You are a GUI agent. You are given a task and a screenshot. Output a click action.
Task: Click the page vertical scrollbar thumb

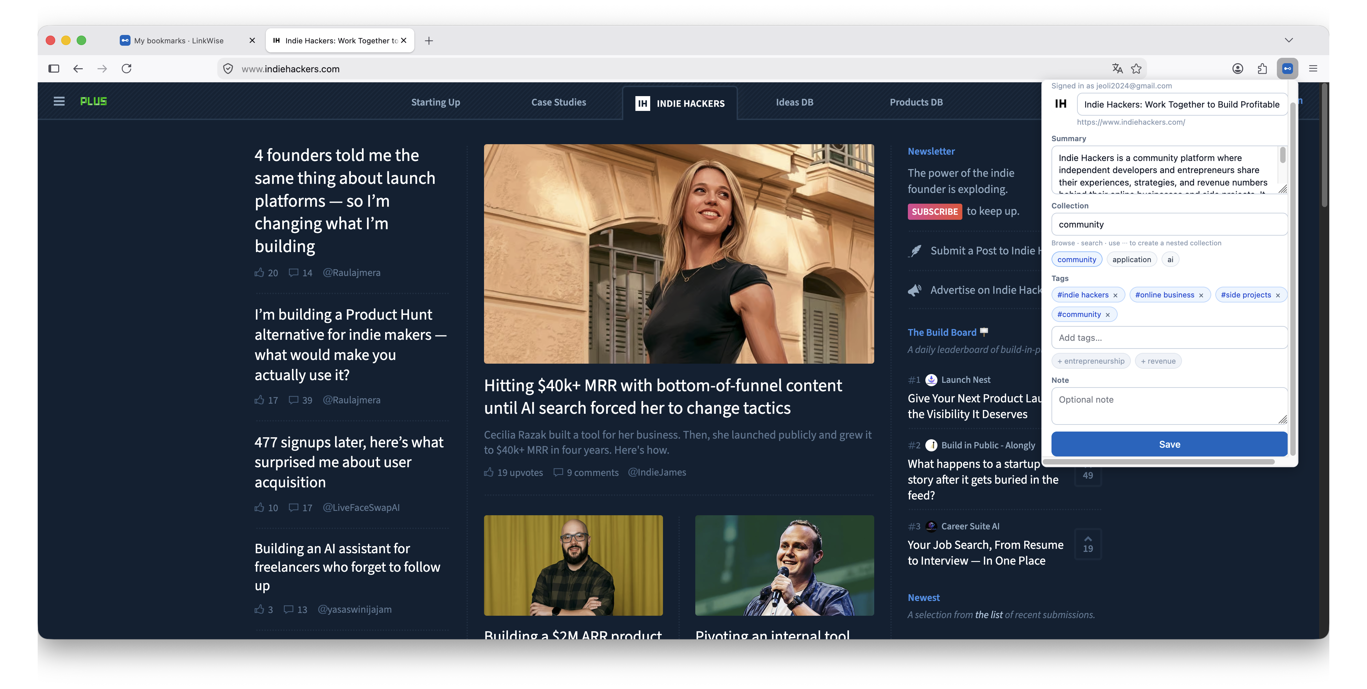coord(1325,144)
